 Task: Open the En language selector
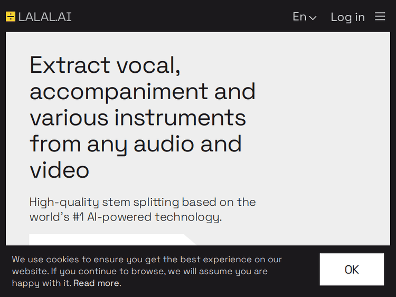(x=304, y=17)
